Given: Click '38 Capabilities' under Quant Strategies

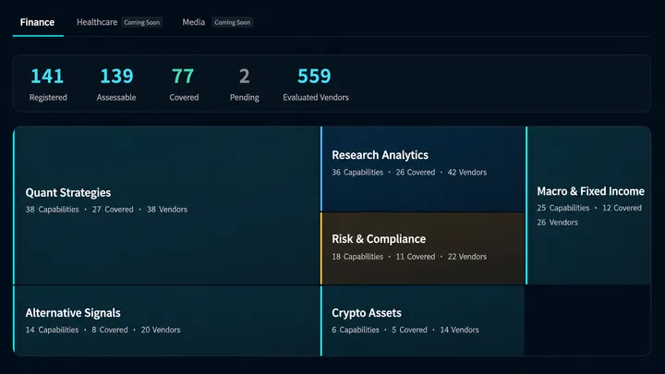Looking at the screenshot, I should click(52, 210).
